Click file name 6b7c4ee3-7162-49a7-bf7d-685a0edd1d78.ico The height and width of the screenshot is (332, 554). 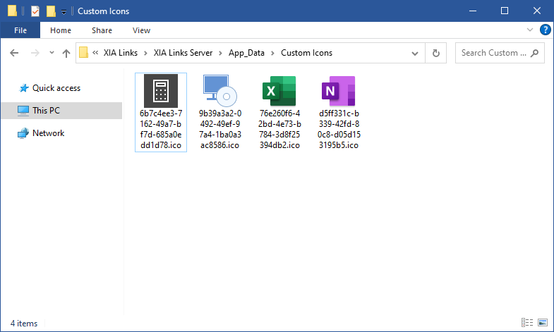coord(161,129)
